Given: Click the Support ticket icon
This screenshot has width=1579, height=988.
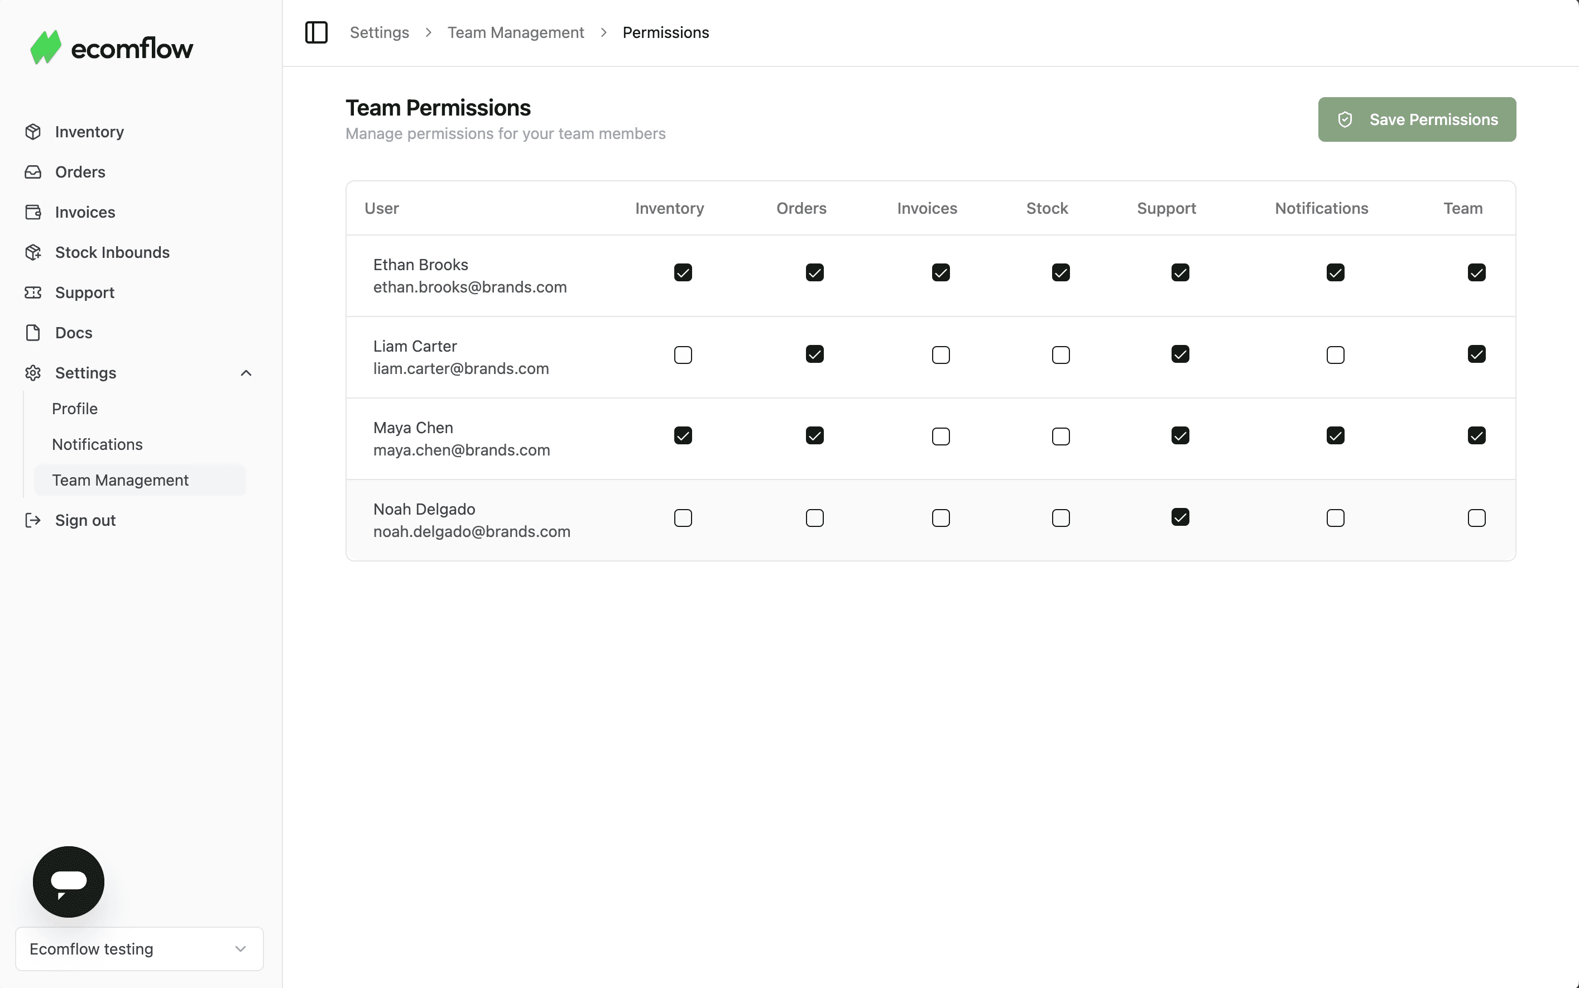Looking at the screenshot, I should click(33, 292).
